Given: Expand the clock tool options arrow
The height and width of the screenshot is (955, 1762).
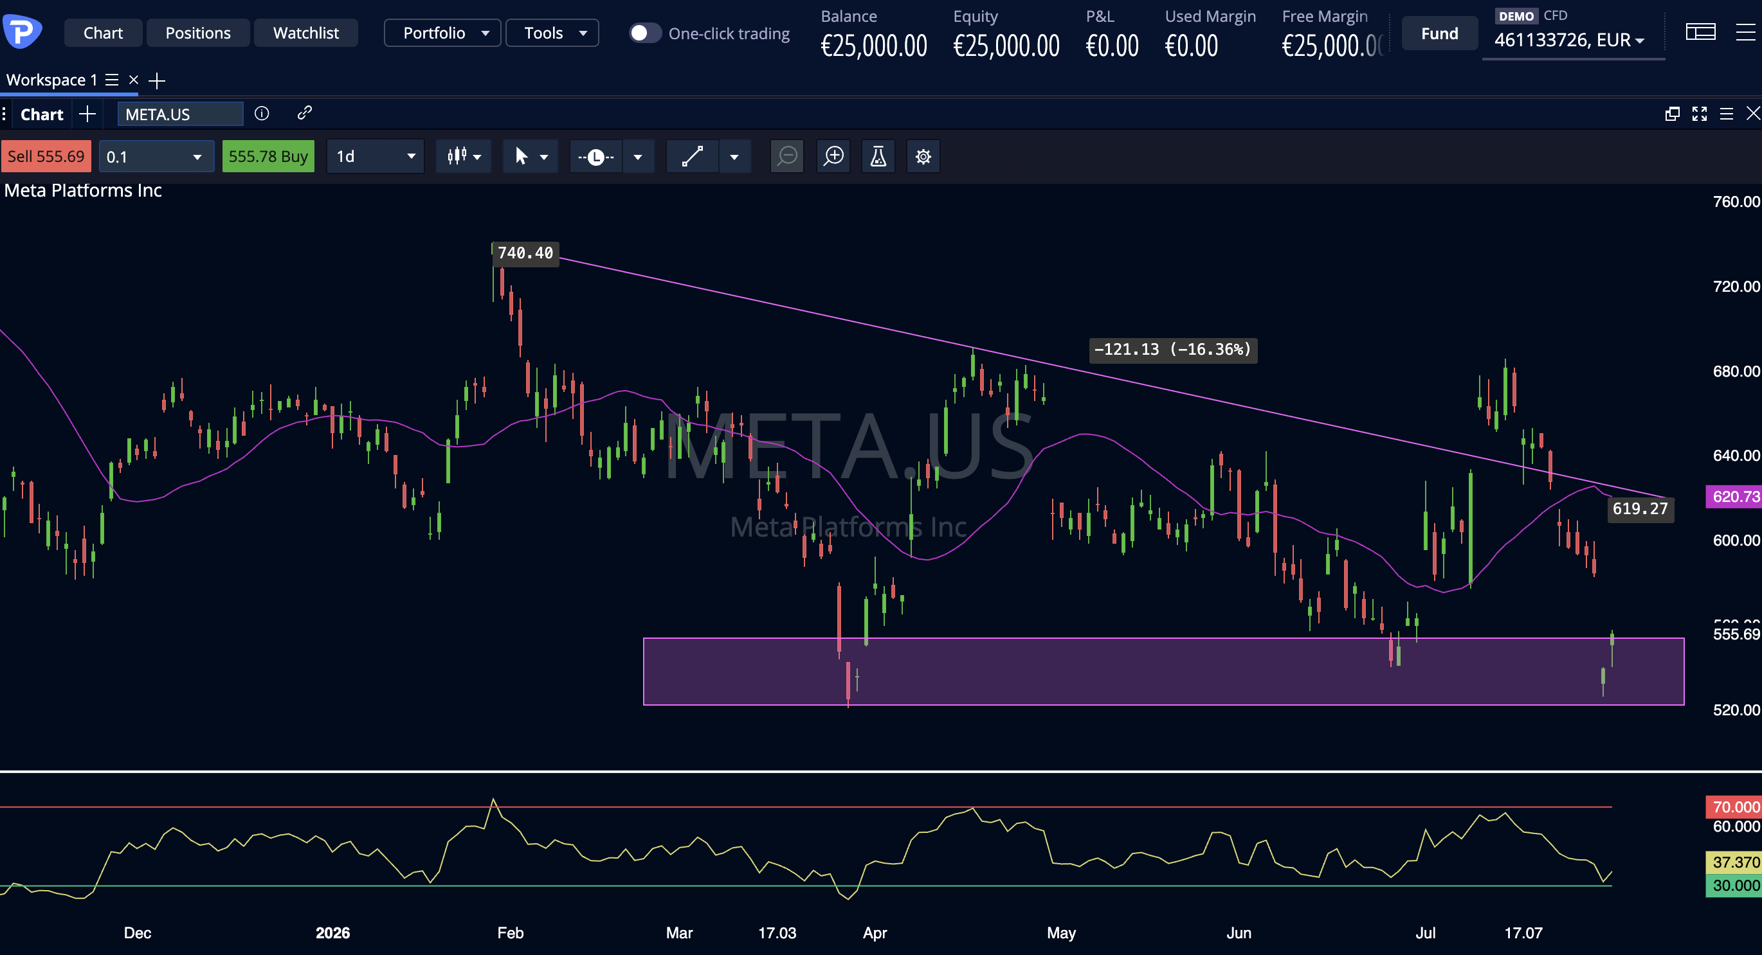Looking at the screenshot, I should coord(637,157).
